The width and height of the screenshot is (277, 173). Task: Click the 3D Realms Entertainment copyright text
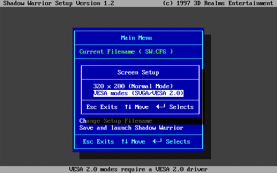(218, 3)
